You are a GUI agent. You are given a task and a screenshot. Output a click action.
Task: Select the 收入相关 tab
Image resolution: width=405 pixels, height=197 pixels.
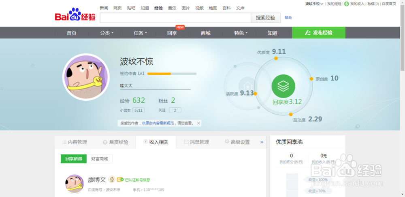click(156, 142)
